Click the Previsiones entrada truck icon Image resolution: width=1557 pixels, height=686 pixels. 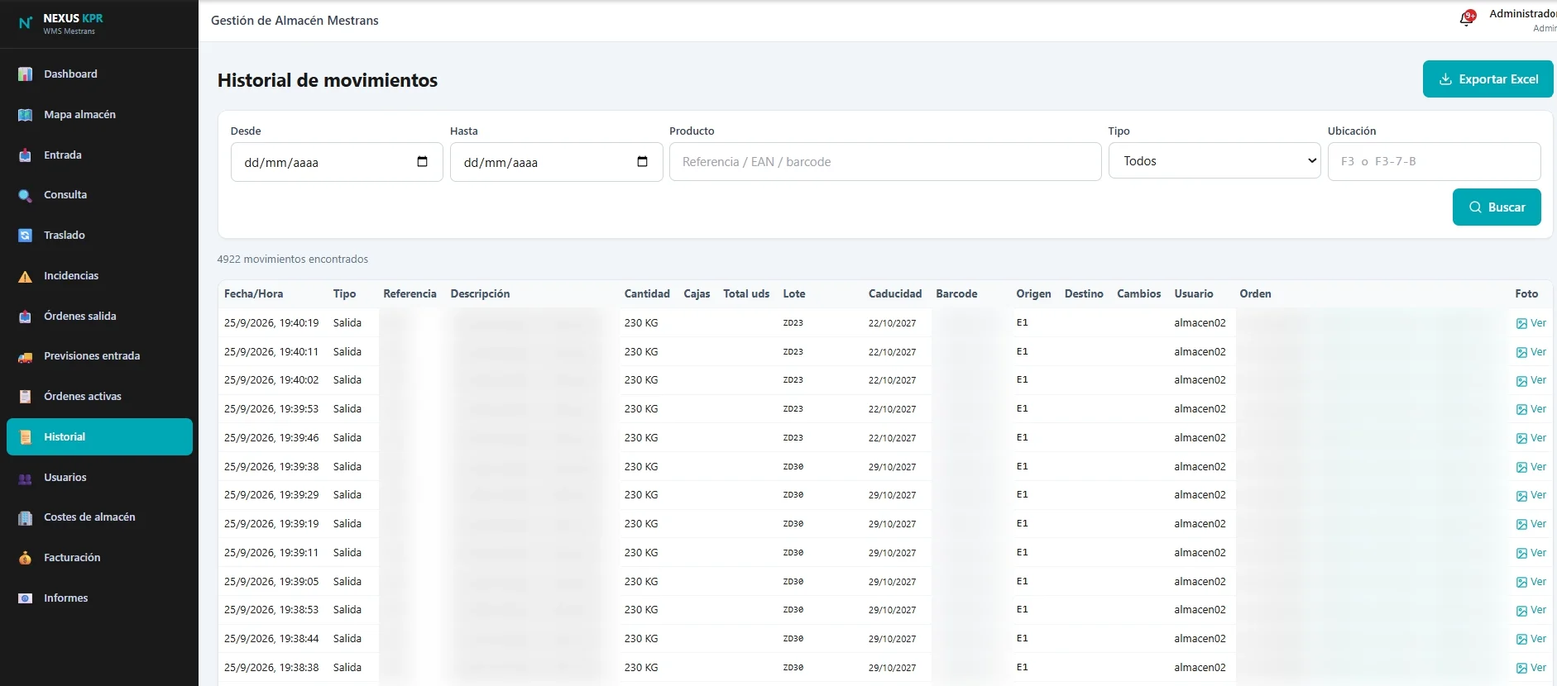[x=26, y=356]
